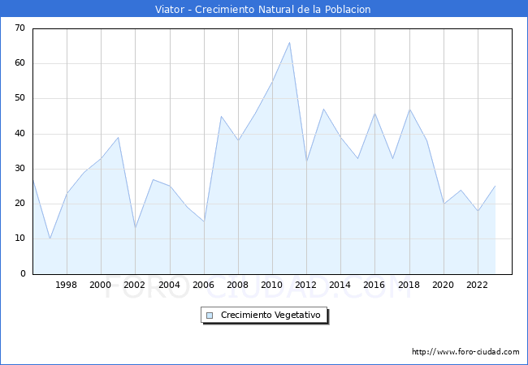This screenshot has width=528, height=365.
Task: Click the 2012 x-axis label
Action: (306, 285)
